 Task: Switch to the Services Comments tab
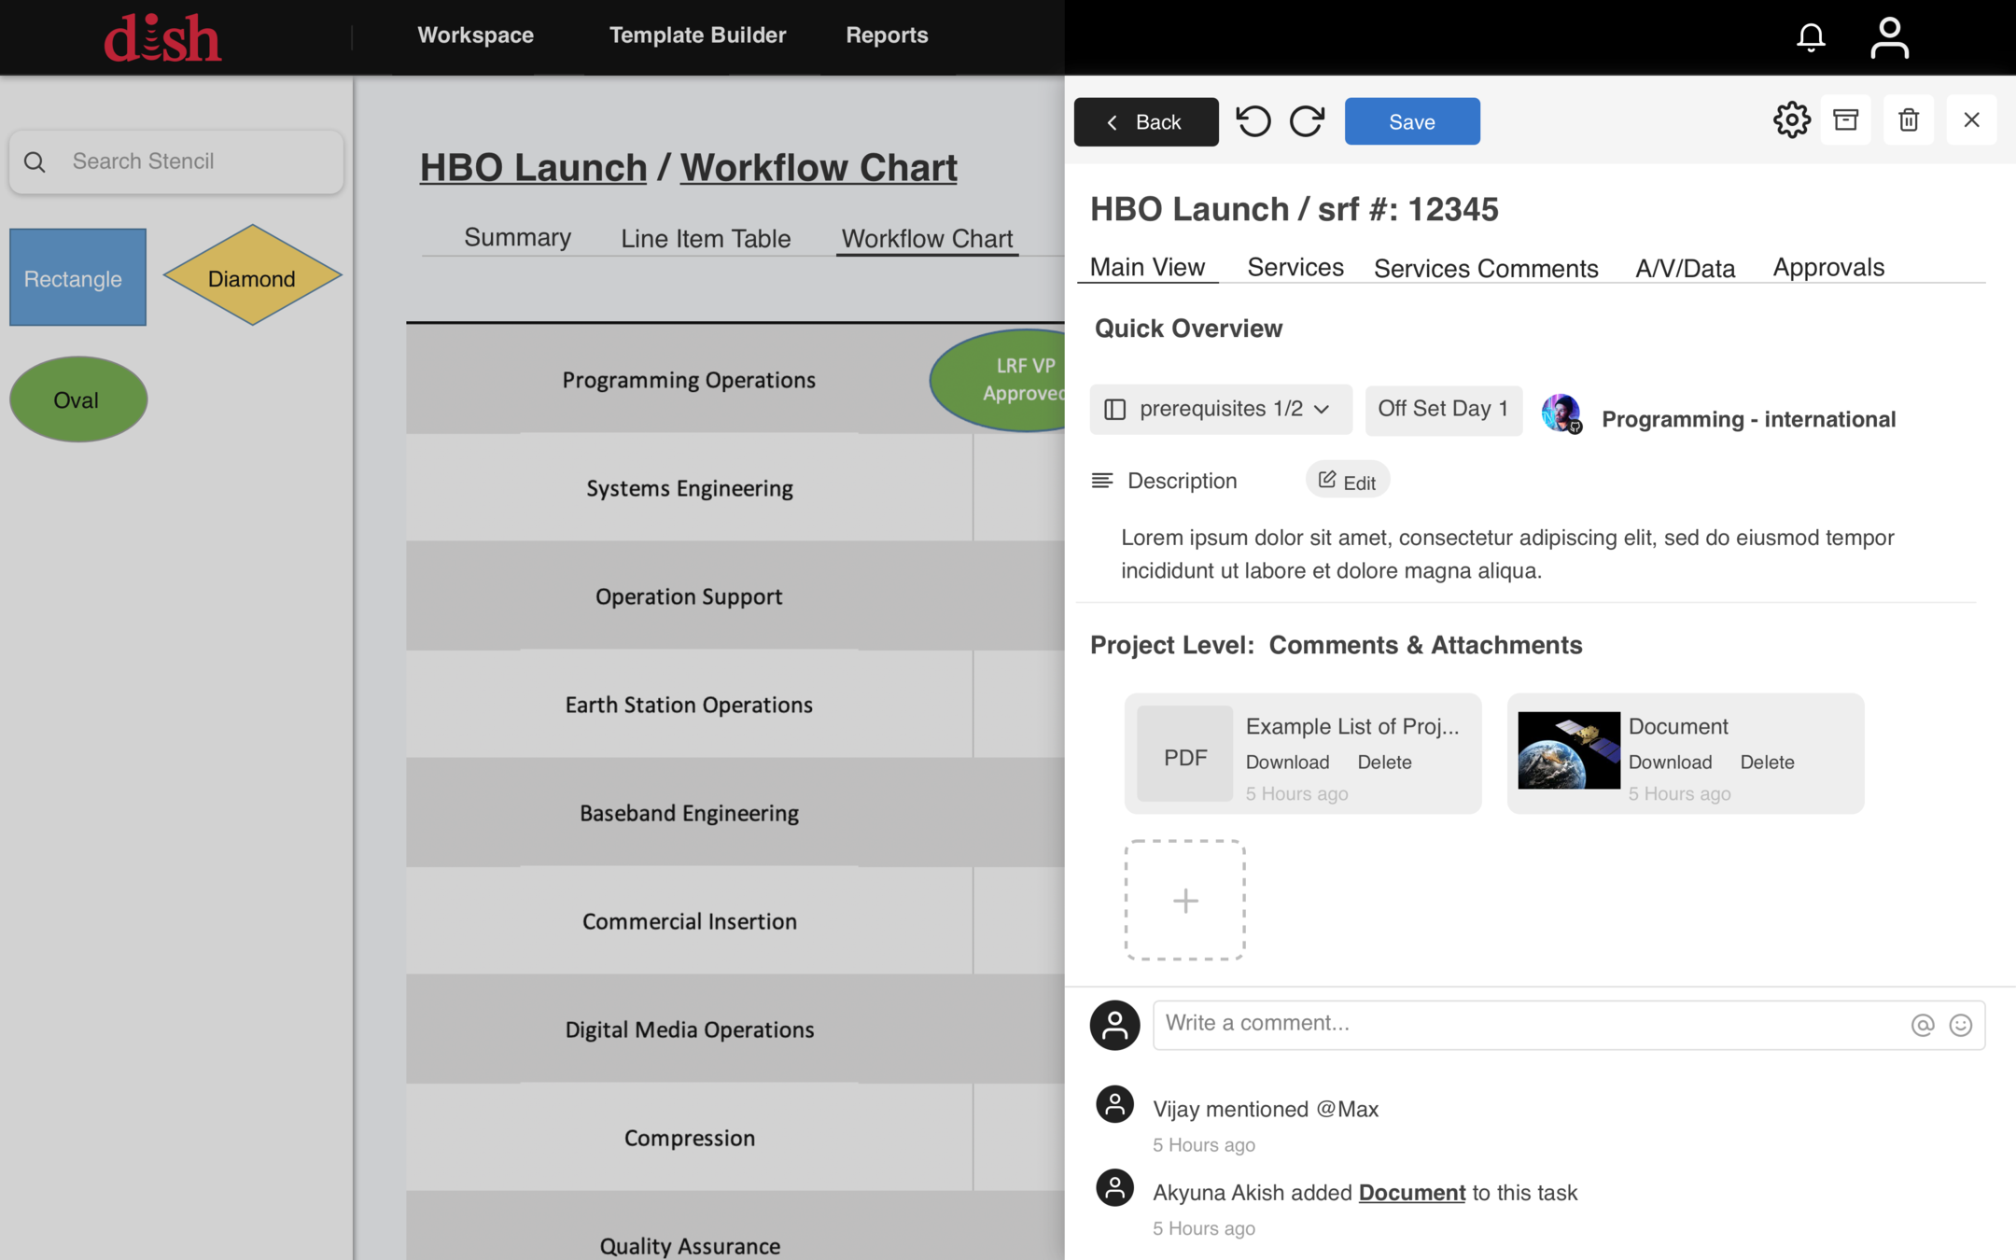click(x=1486, y=269)
